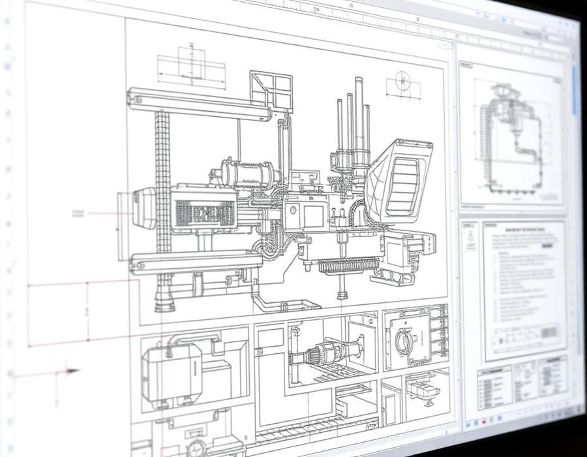Select the leftmost parts table below the notes sheet
The image size is (587, 457).
[x=495, y=388]
